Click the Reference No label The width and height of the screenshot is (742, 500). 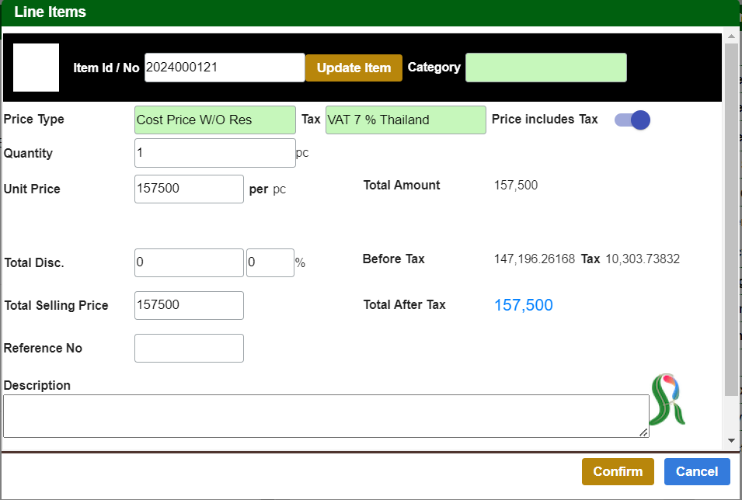coord(43,348)
